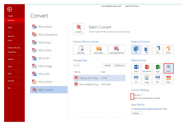Click Send in the sidebar
The width and height of the screenshot is (186, 126).
[x=10, y=66]
